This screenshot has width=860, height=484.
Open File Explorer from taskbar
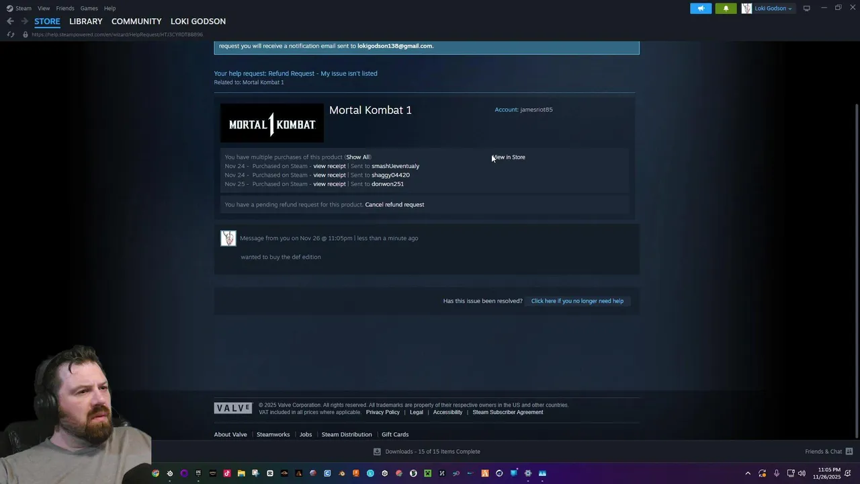[241, 473]
